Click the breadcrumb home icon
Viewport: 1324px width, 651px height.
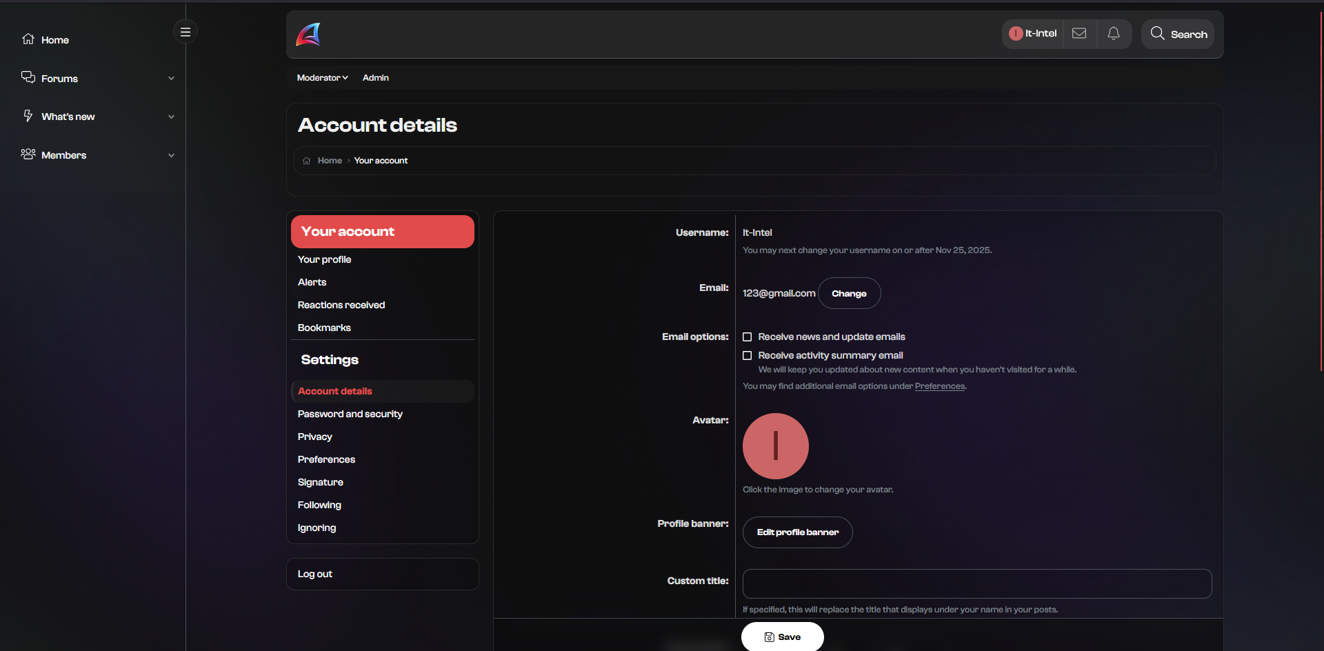point(307,161)
